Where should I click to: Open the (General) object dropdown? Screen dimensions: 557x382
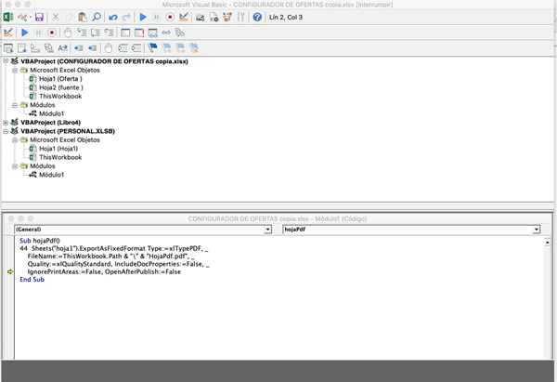coord(268,230)
